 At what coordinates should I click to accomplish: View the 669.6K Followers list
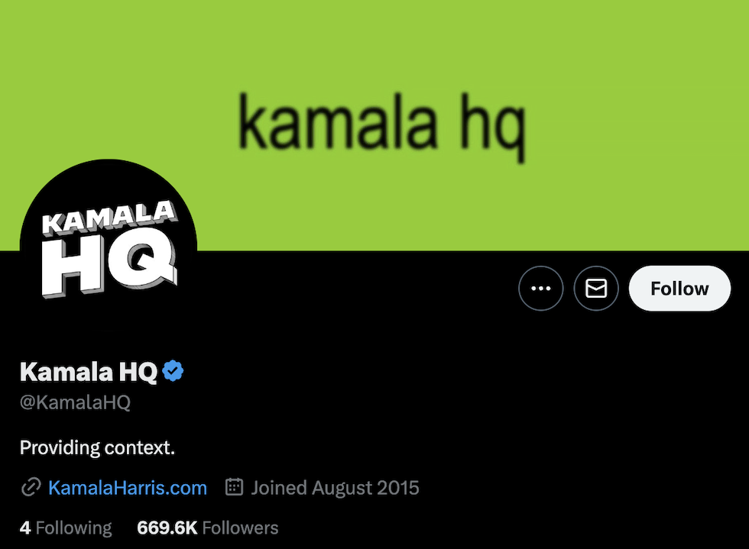pyautogui.click(x=207, y=528)
